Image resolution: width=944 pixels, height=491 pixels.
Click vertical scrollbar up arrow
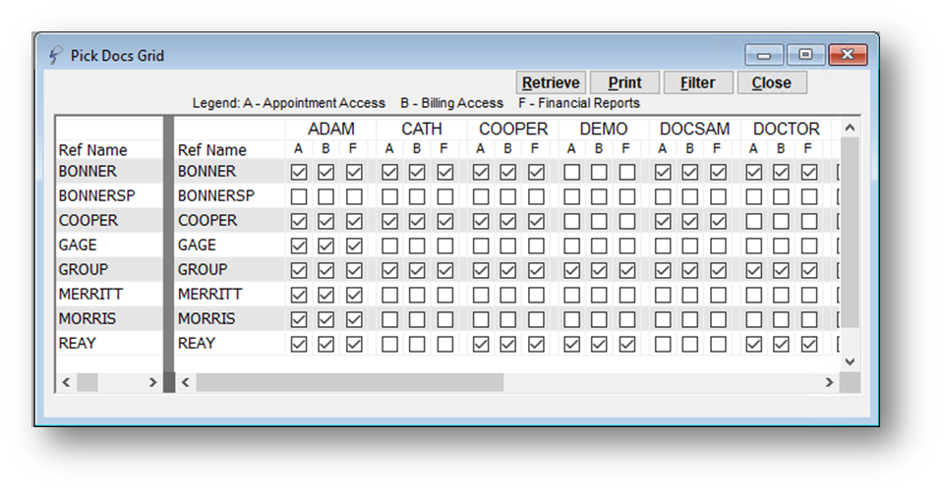[850, 128]
